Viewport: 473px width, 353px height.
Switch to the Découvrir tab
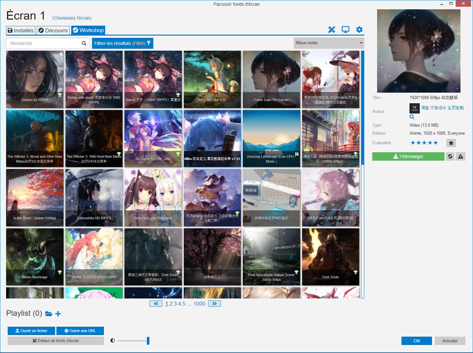coord(53,30)
